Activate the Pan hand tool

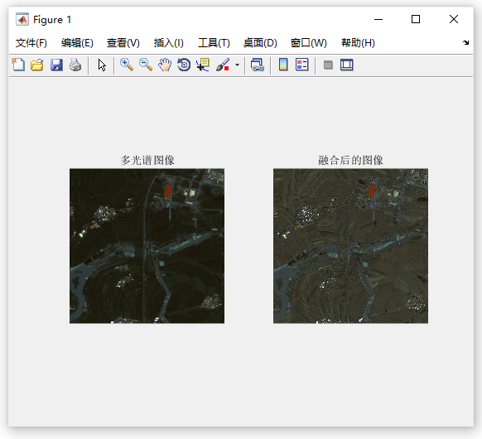(x=165, y=65)
